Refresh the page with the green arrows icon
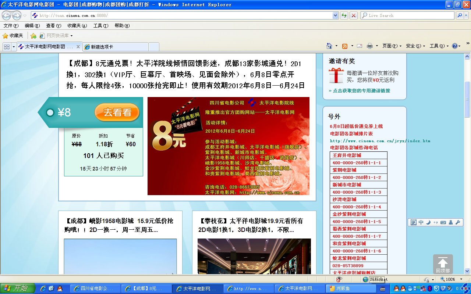The width and height of the screenshot is (471, 294). tap(344, 15)
